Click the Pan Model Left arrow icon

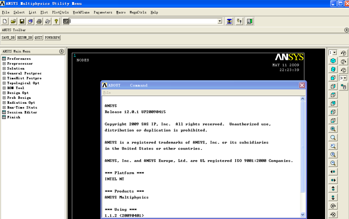click(333, 172)
